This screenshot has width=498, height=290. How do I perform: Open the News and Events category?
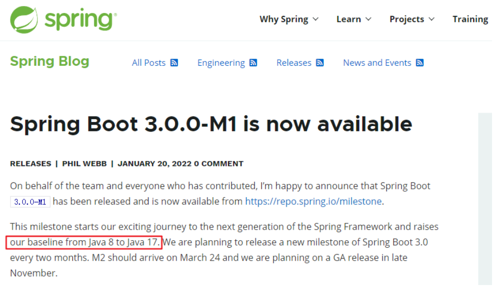377,63
